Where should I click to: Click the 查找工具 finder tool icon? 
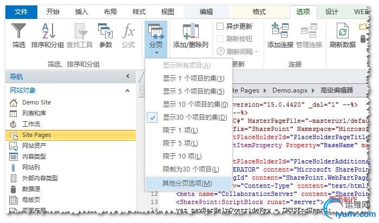[80, 31]
